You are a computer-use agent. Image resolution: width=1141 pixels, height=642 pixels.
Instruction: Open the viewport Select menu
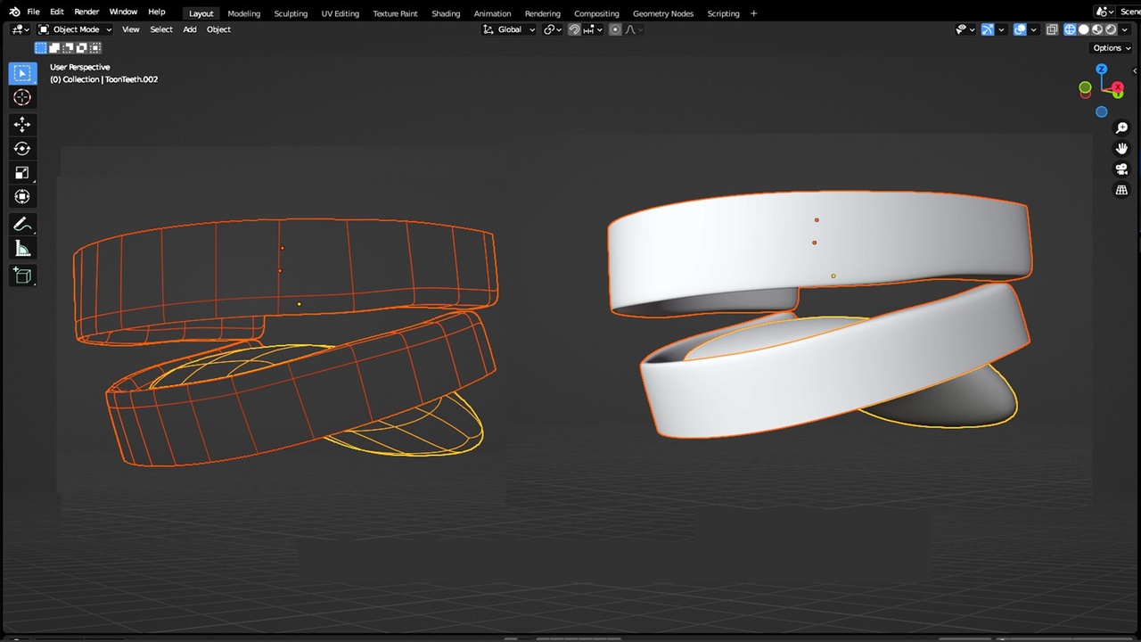161,29
